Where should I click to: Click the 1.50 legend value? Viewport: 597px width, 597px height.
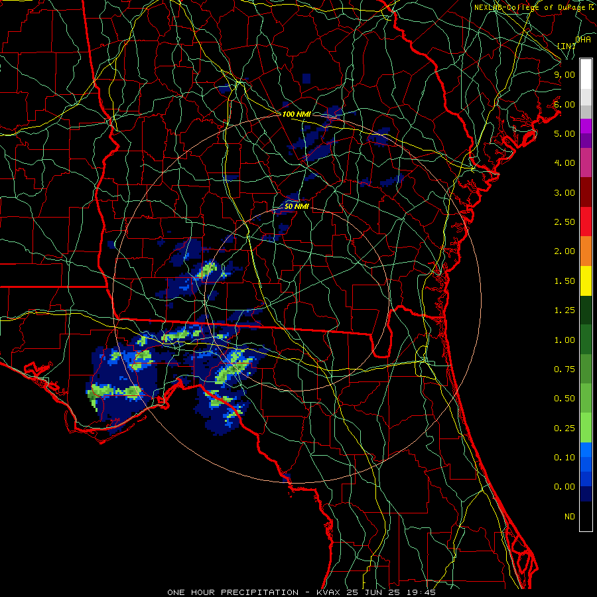coord(564,281)
